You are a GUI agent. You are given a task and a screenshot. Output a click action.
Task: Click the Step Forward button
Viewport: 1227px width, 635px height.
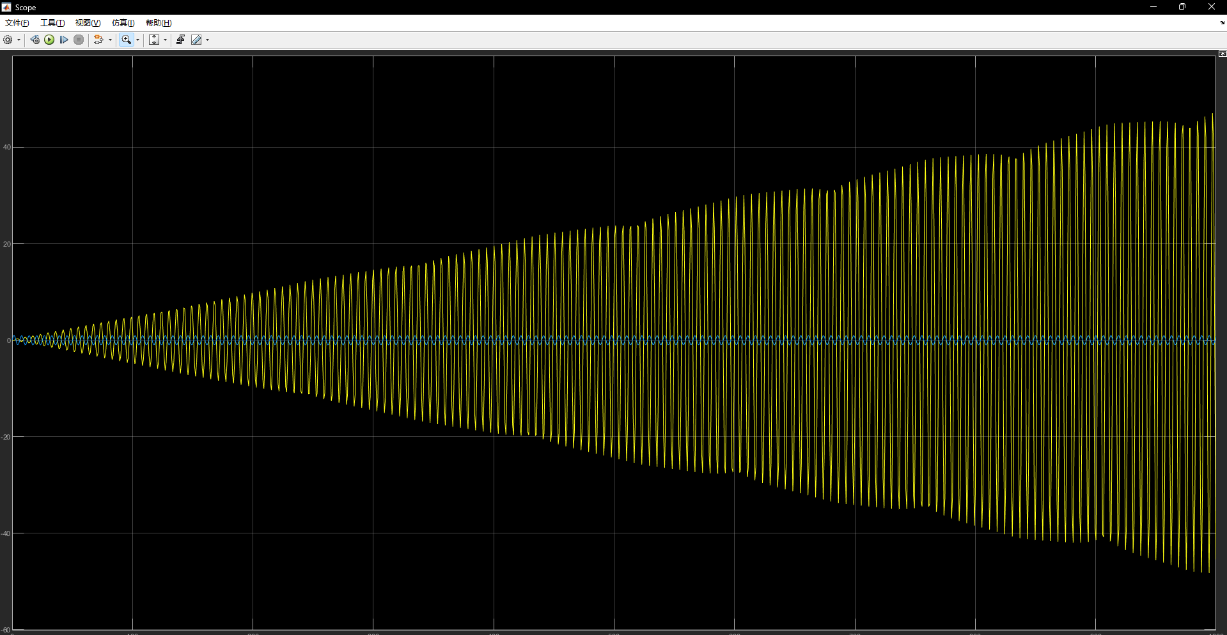click(64, 40)
